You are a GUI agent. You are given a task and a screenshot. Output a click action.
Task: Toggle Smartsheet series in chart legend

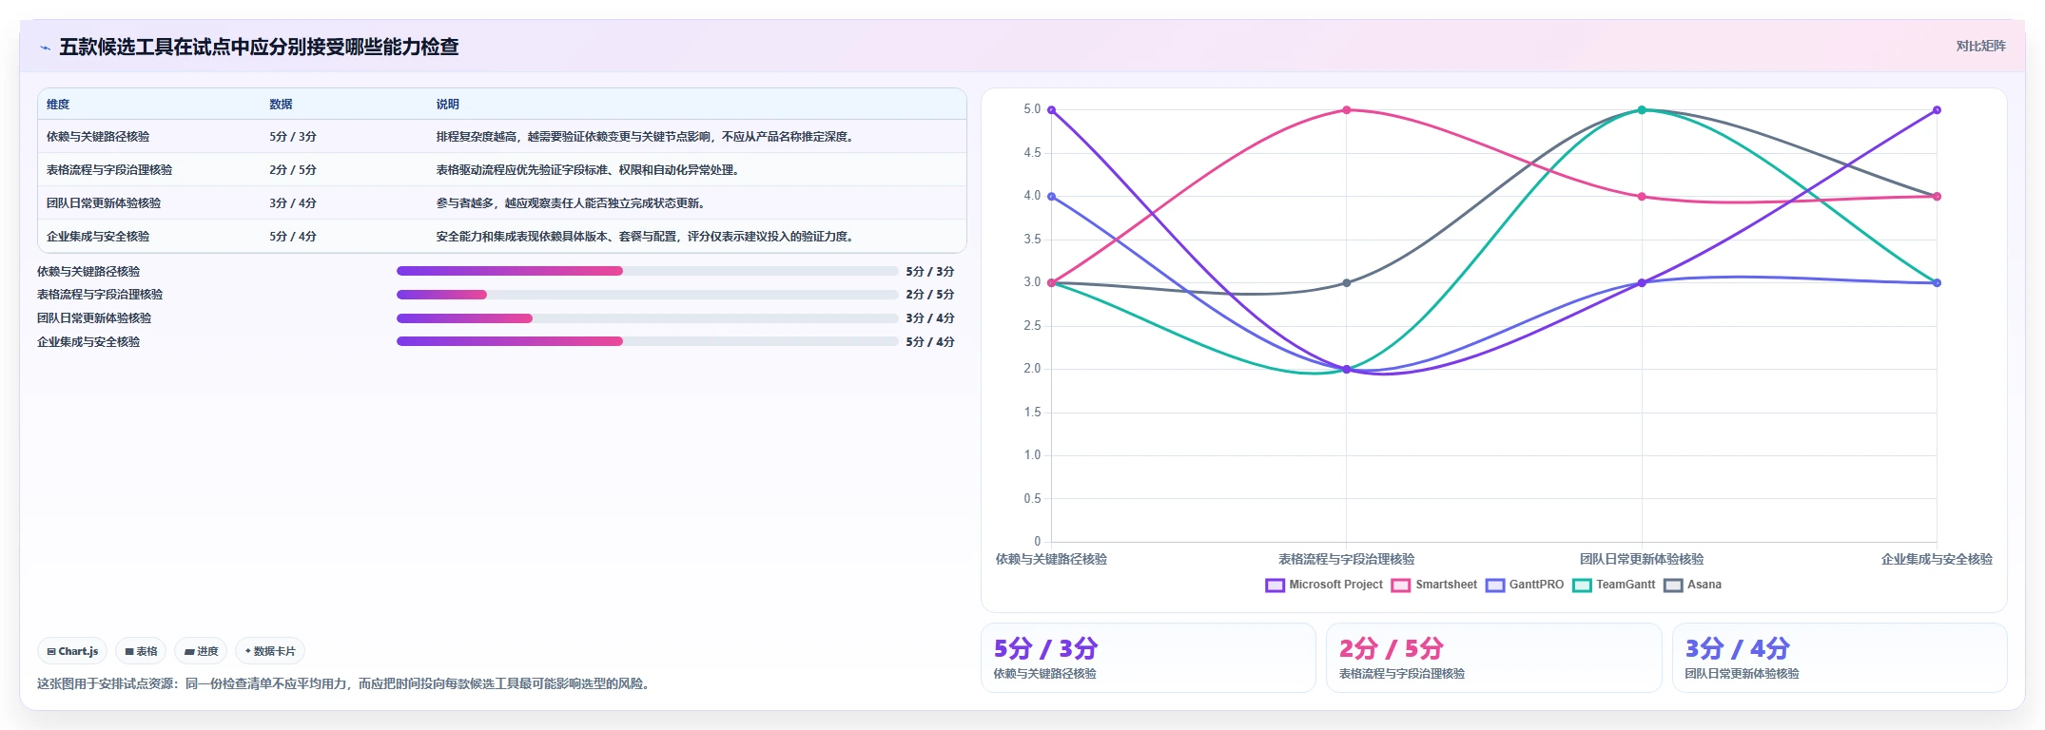[x=1434, y=585]
